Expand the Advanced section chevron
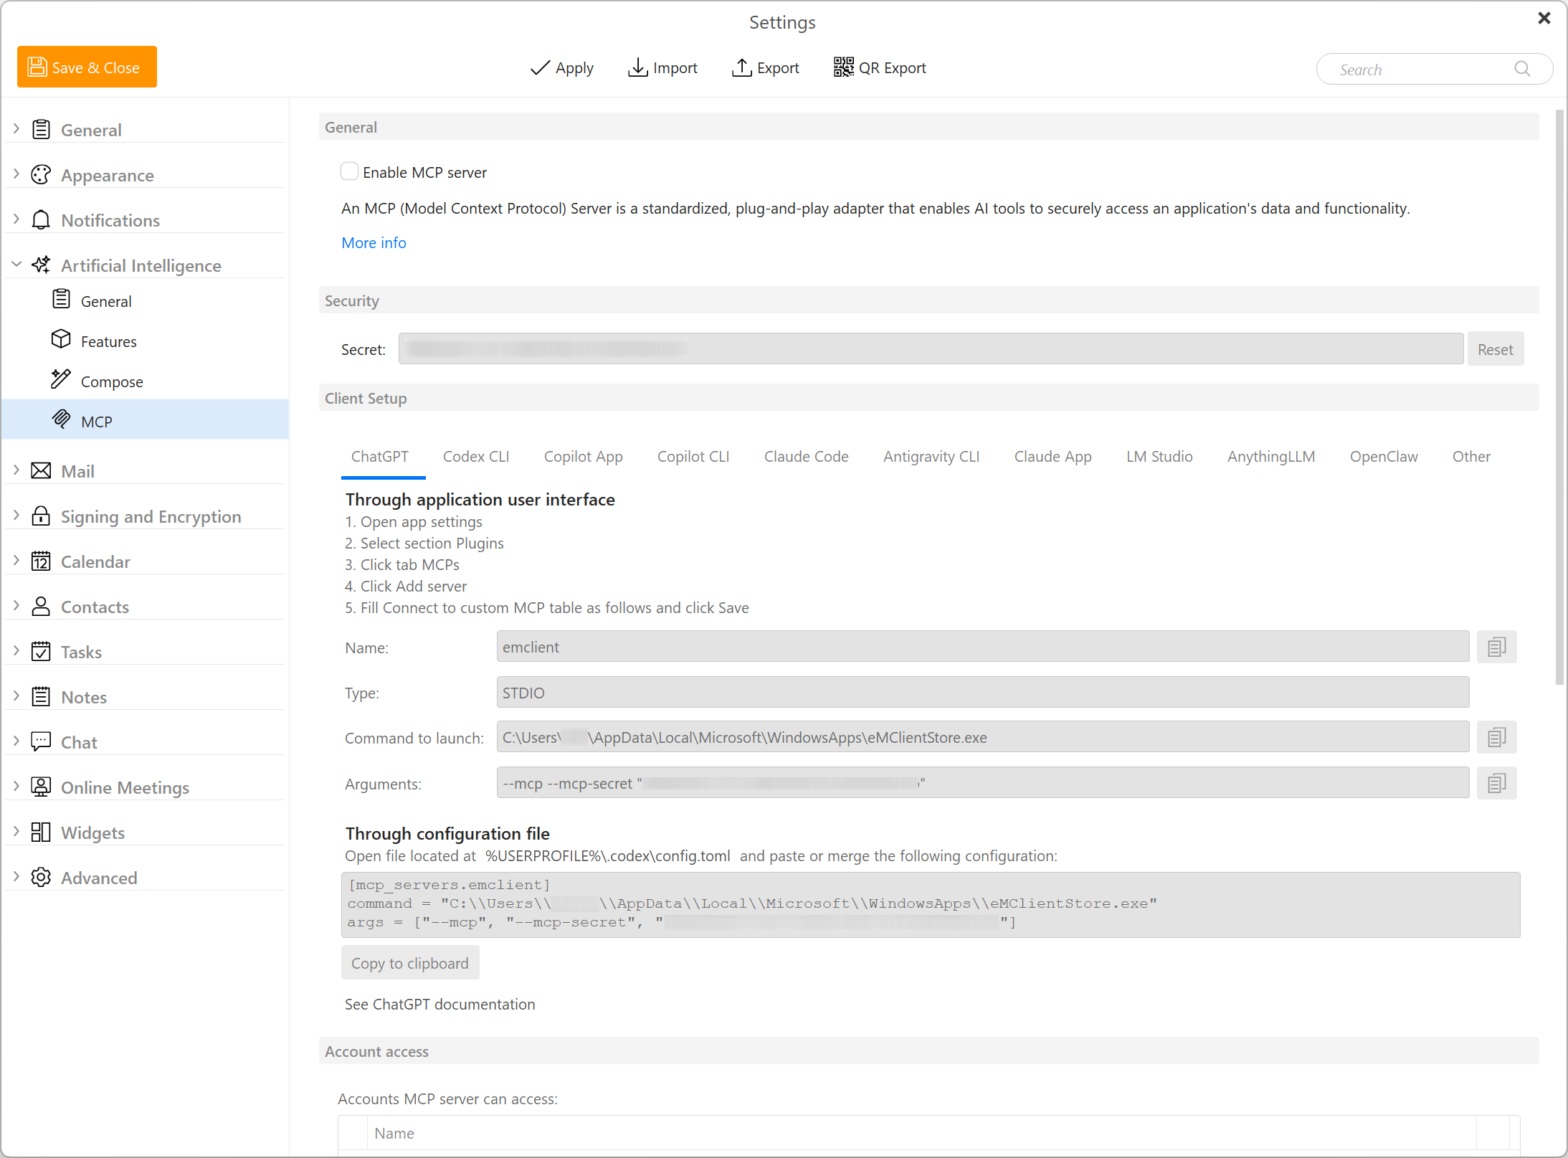Screen dimensions: 1568x1158 (x=16, y=877)
